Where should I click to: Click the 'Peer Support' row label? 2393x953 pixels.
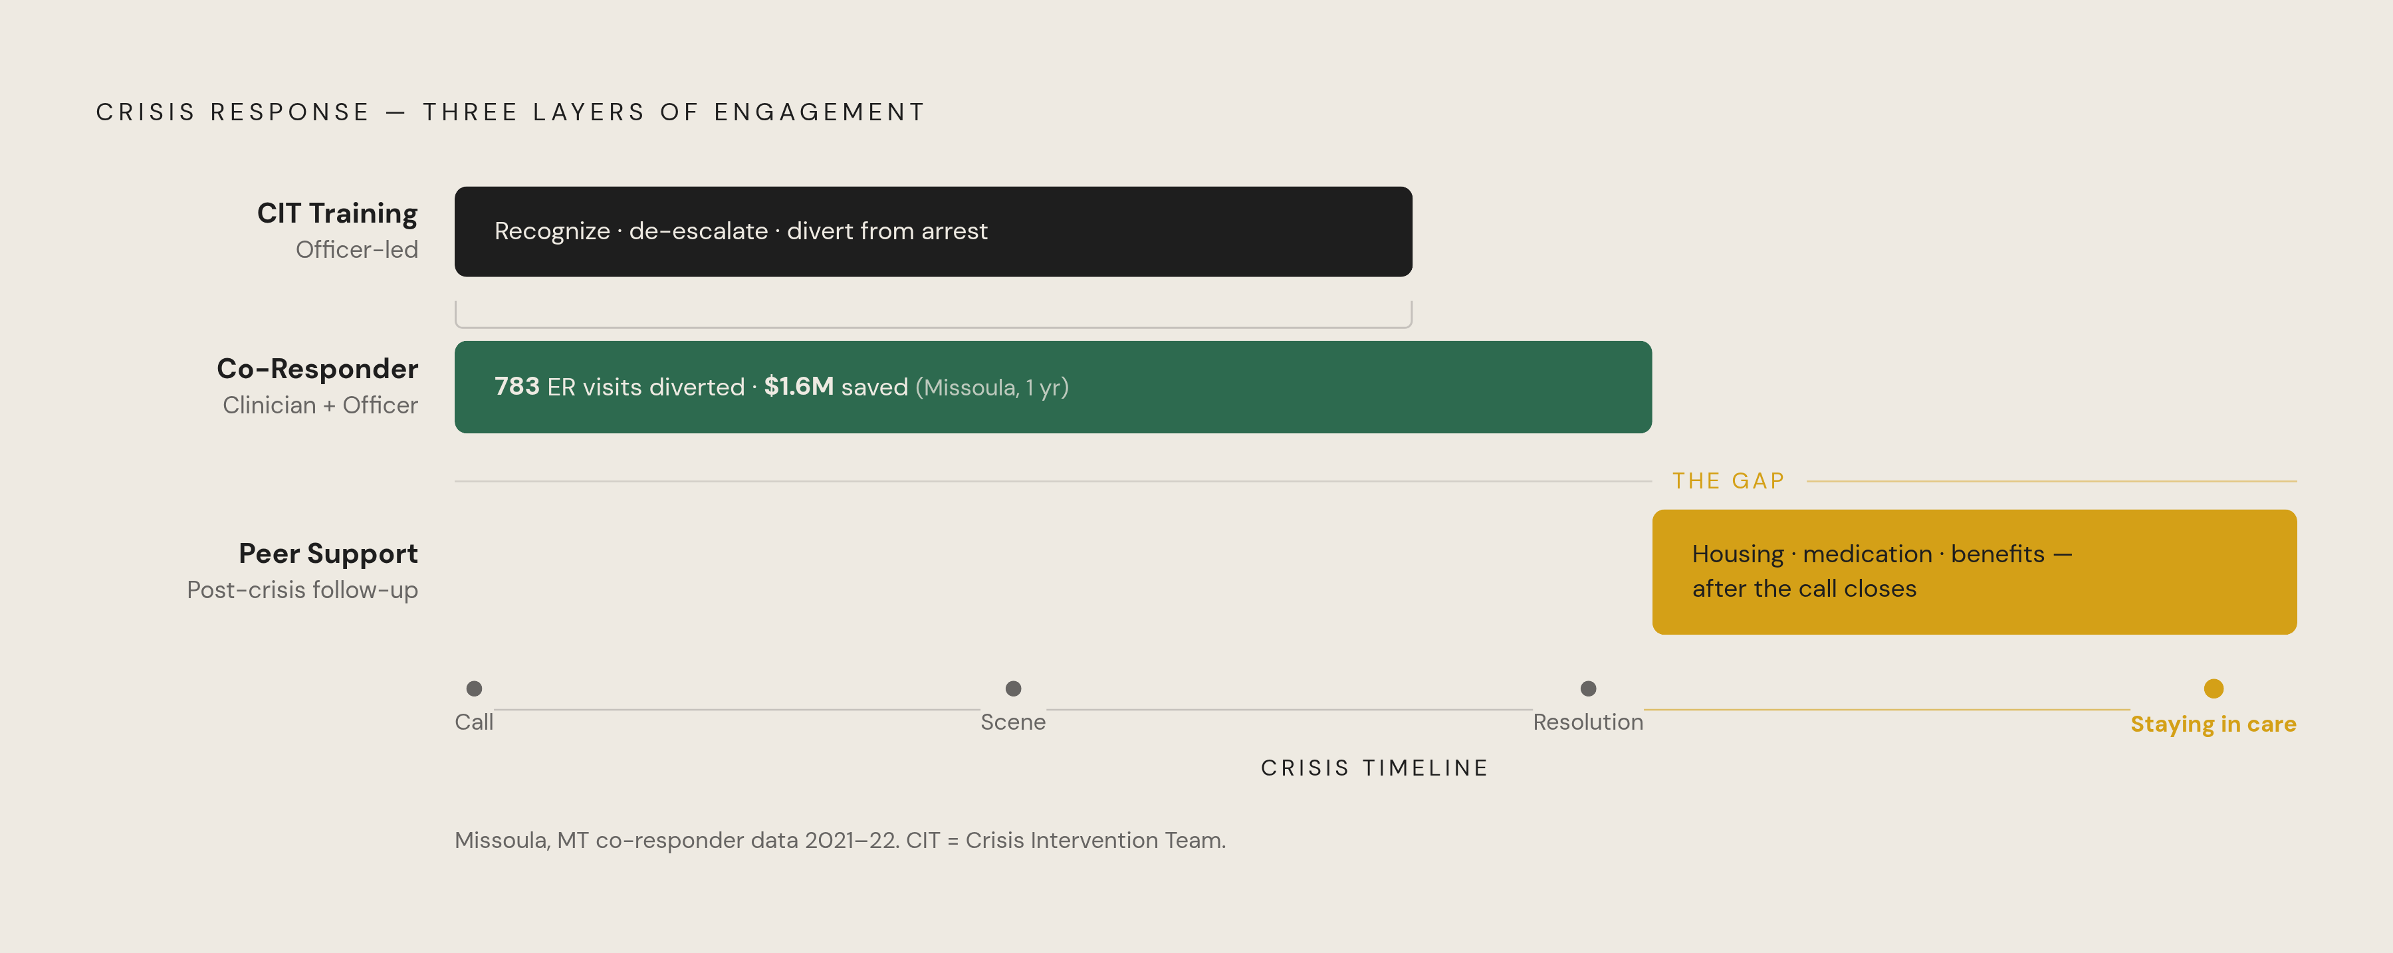click(x=328, y=554)
